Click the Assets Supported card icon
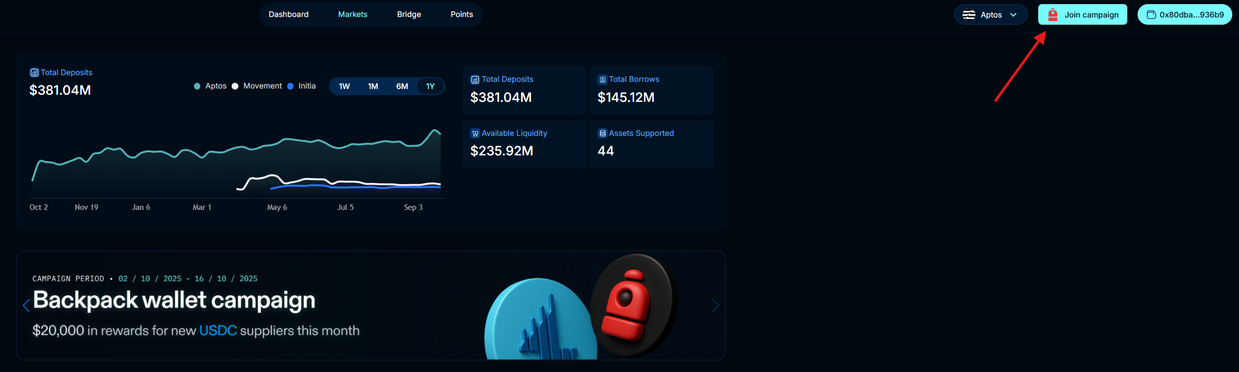 pyautogui.click(x=602, y=134)
